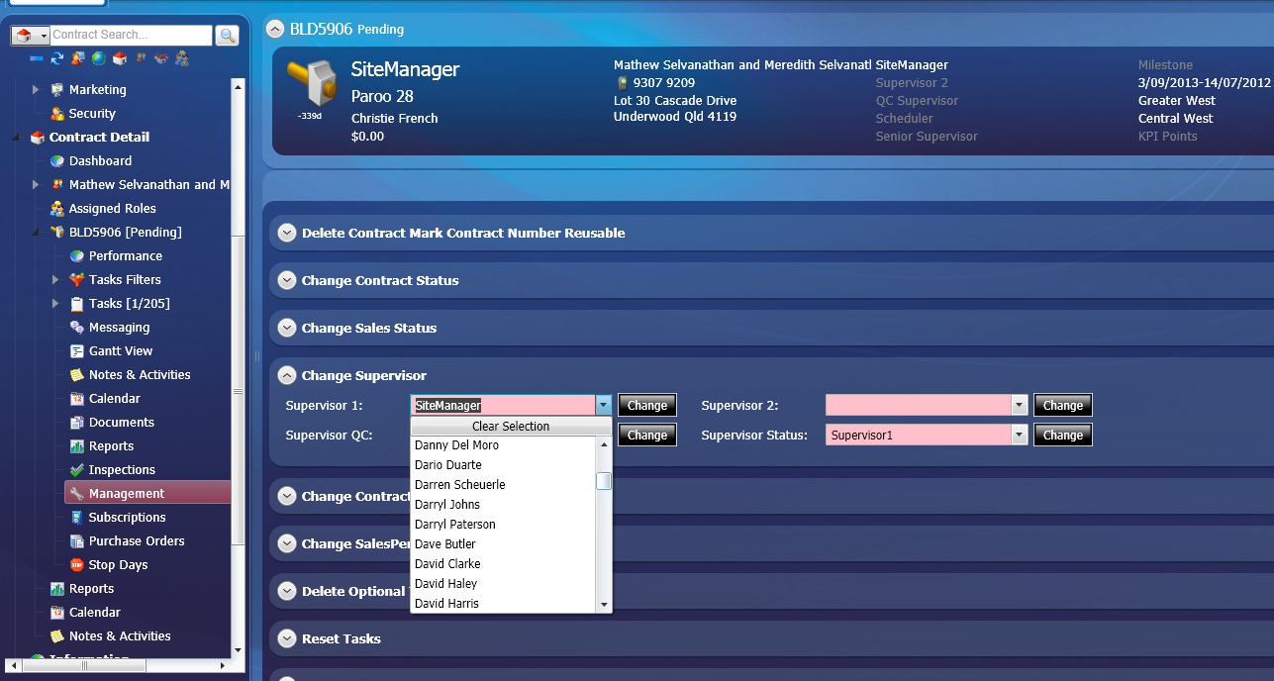Click the blue collapse bar icon
The width and height of the screenshot is (1274, 681).
[36, 59]
